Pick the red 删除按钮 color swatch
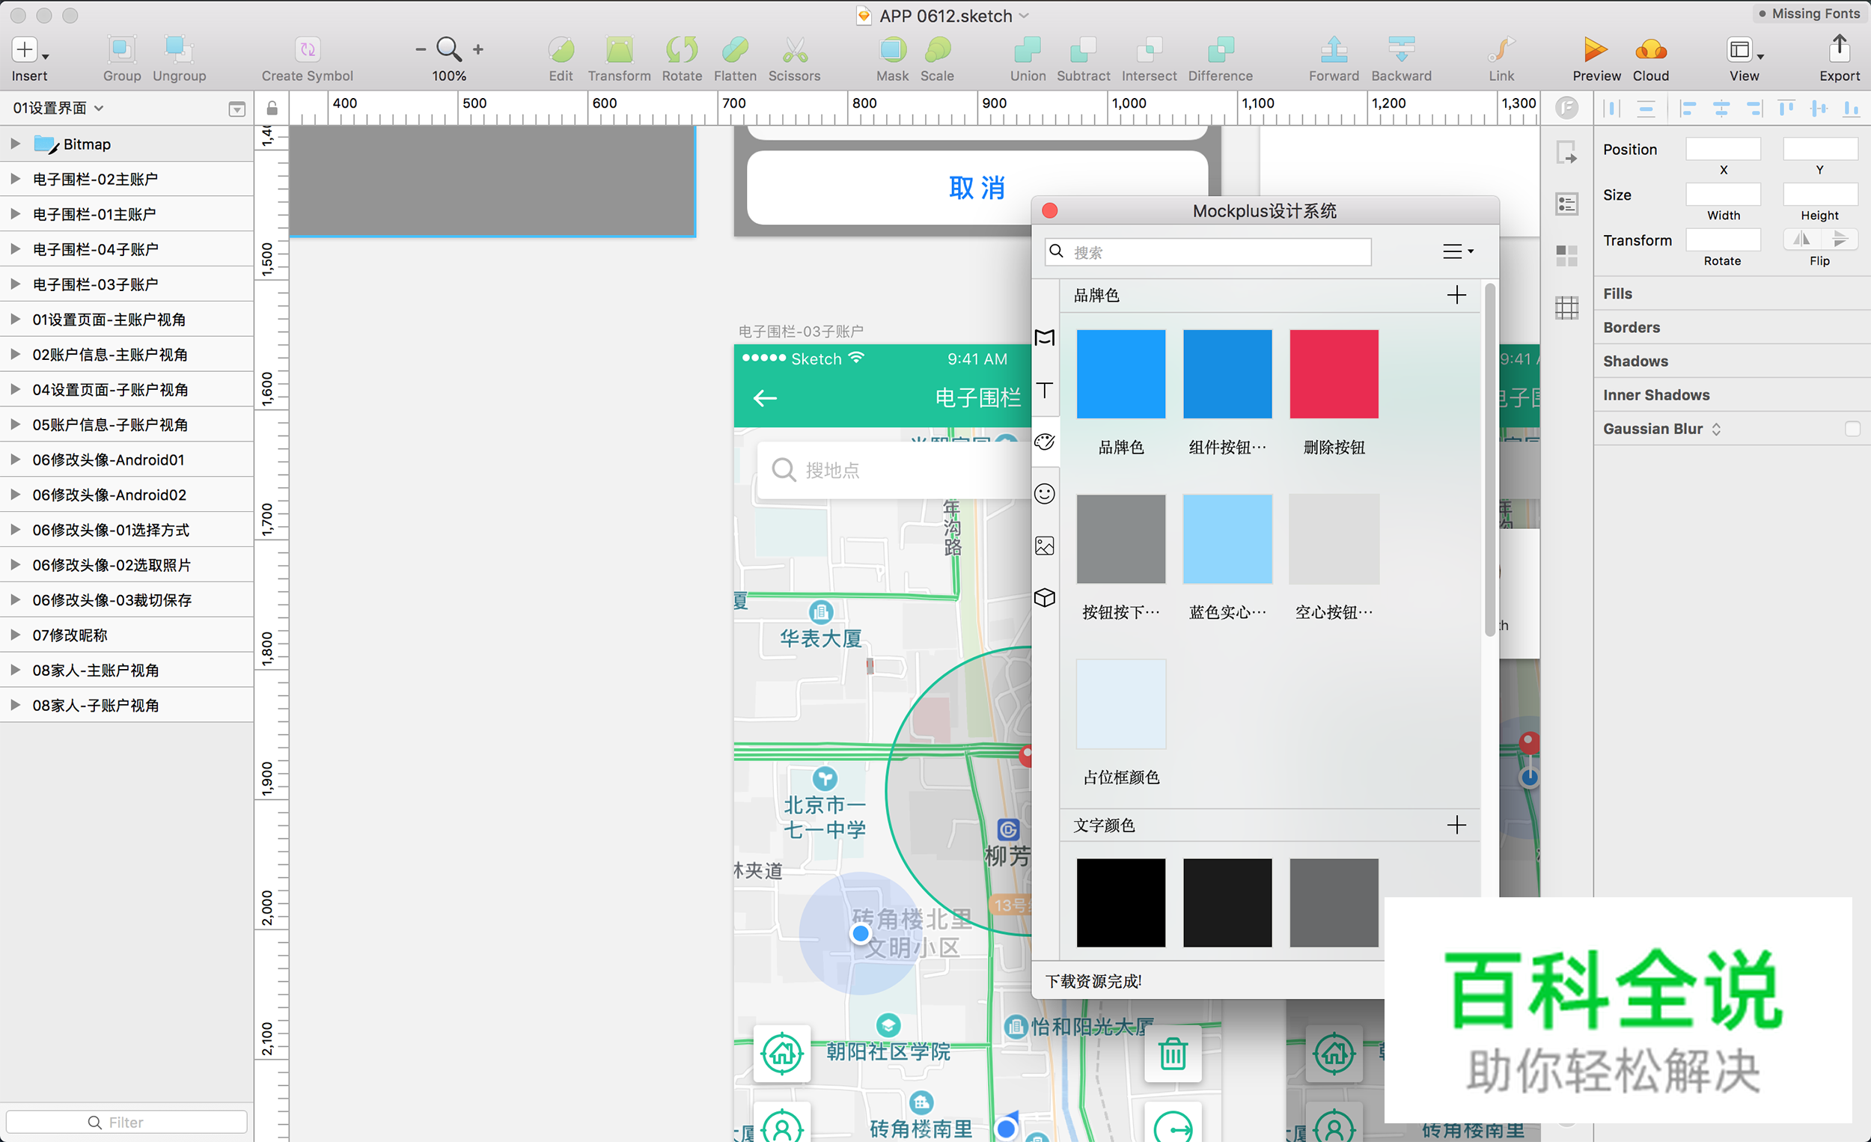The height and width of the screenshot is (1142, 1871). [x=1334, y=373]
